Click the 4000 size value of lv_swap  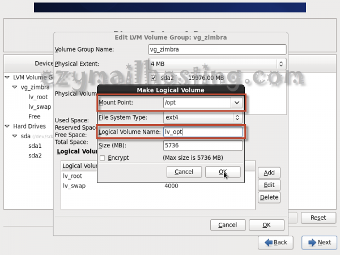[171, 186]
